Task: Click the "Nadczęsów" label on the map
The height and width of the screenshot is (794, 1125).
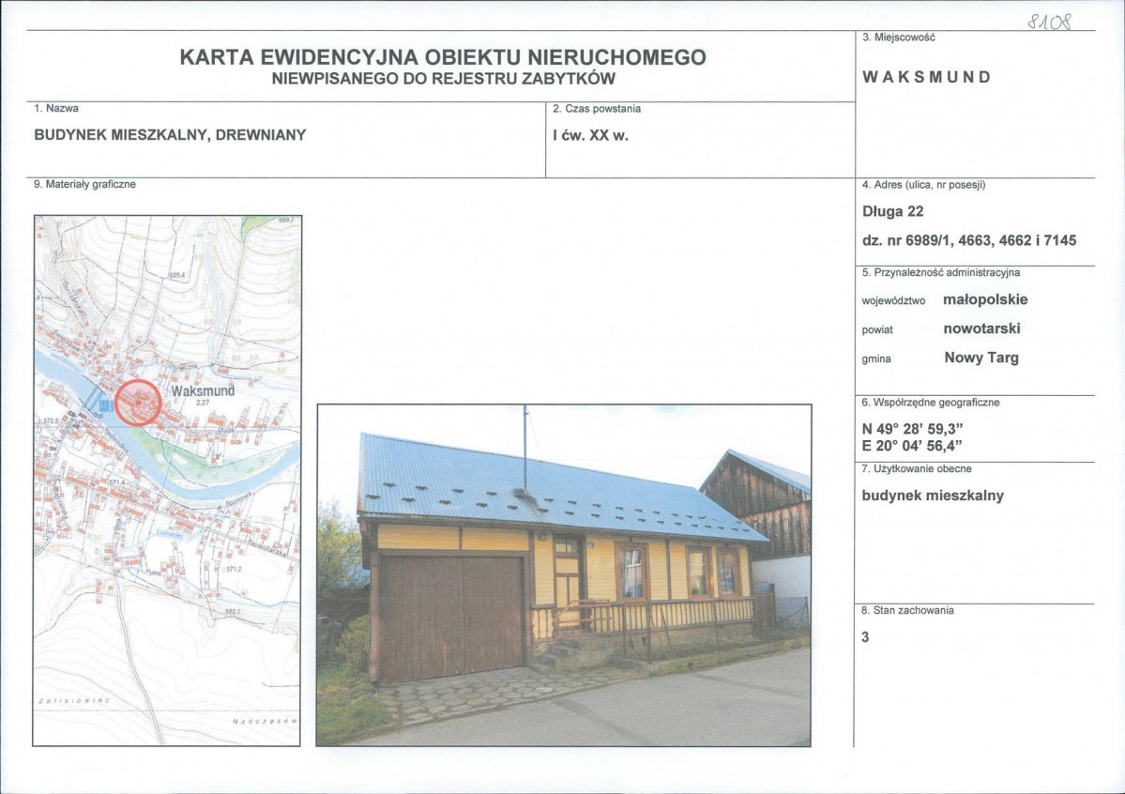Action: pyautogui.click(x=265, y=721)
